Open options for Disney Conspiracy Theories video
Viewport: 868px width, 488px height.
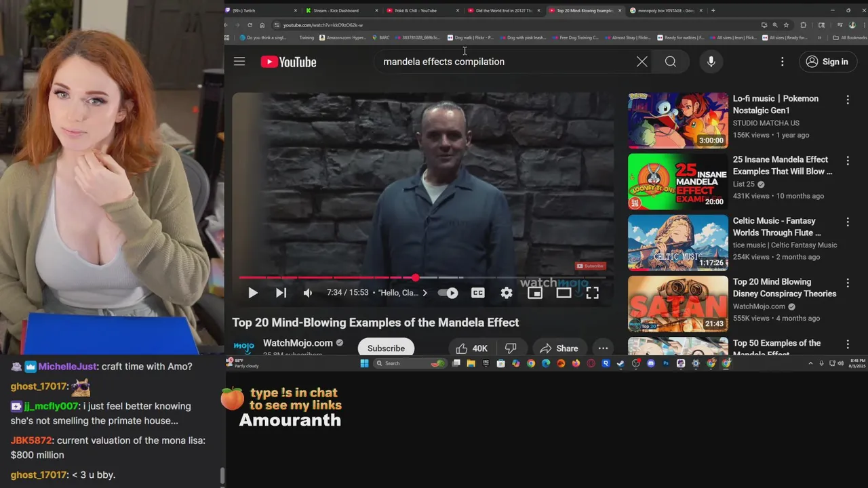(x=847, y=283)
